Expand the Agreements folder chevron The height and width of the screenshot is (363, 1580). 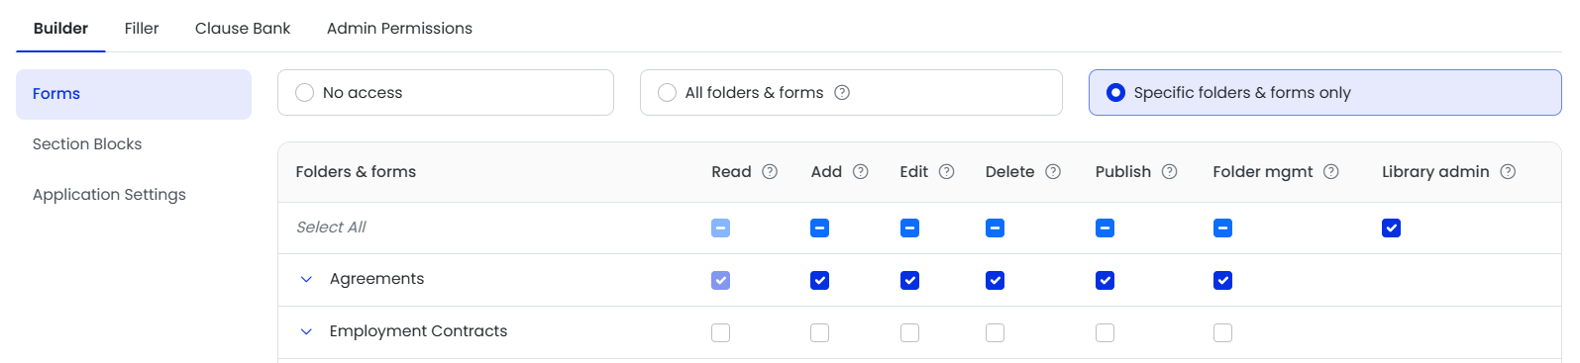pos(306,280)
